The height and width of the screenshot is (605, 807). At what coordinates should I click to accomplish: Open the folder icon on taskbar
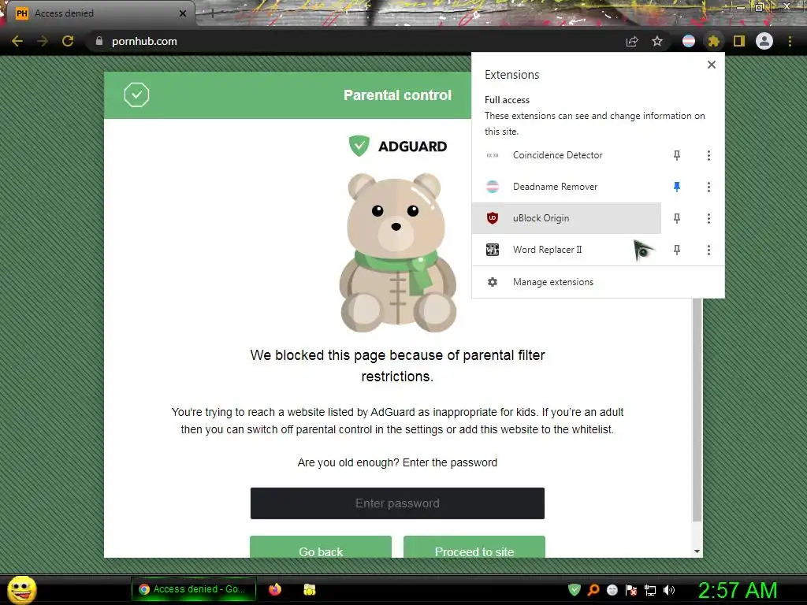pos(309,589)
